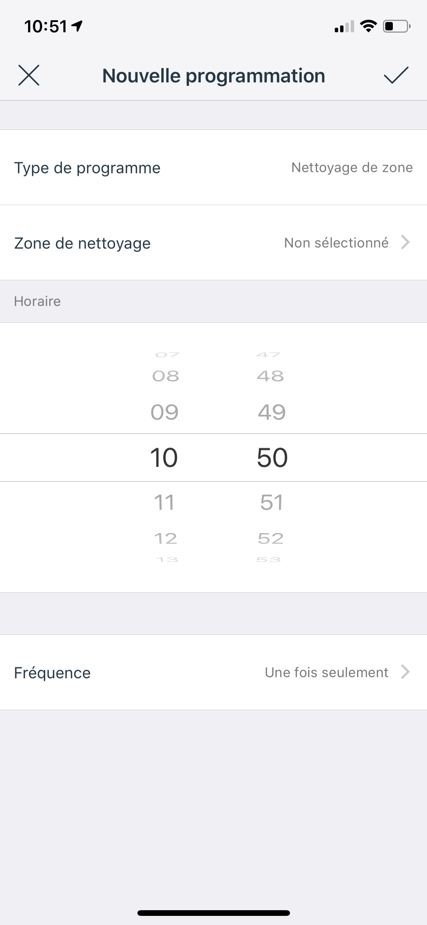The width and height of the screenshot is (427, 925).
Task: Pick minute 49 in the picker wheel
Action: coord(272,412)
